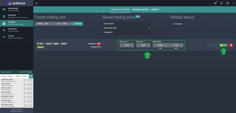Open the okex.com link
The width and height of the screenshot is (236, 113).
point(7,85)
